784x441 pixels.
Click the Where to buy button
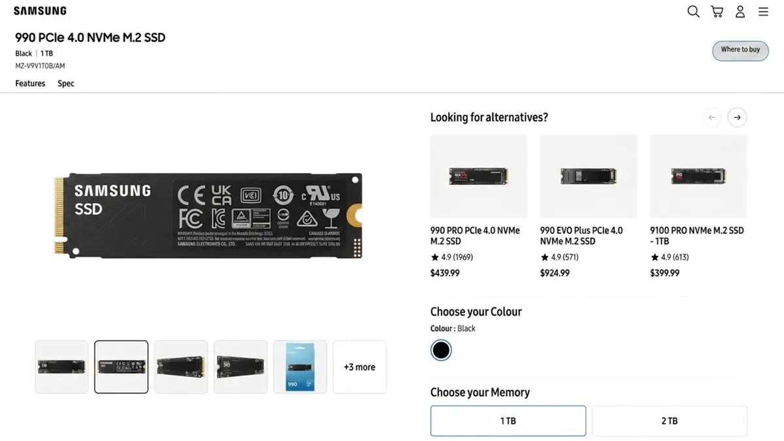coord(740,50)
